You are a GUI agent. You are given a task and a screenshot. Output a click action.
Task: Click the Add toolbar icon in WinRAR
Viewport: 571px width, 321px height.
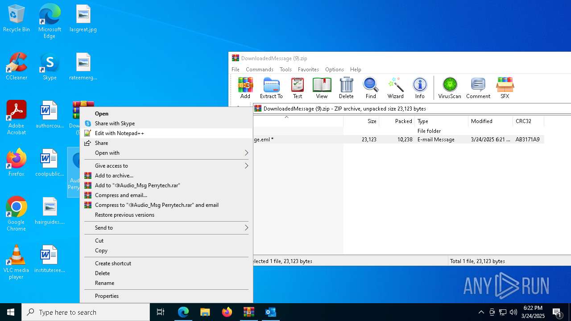[x=245, y=88]
